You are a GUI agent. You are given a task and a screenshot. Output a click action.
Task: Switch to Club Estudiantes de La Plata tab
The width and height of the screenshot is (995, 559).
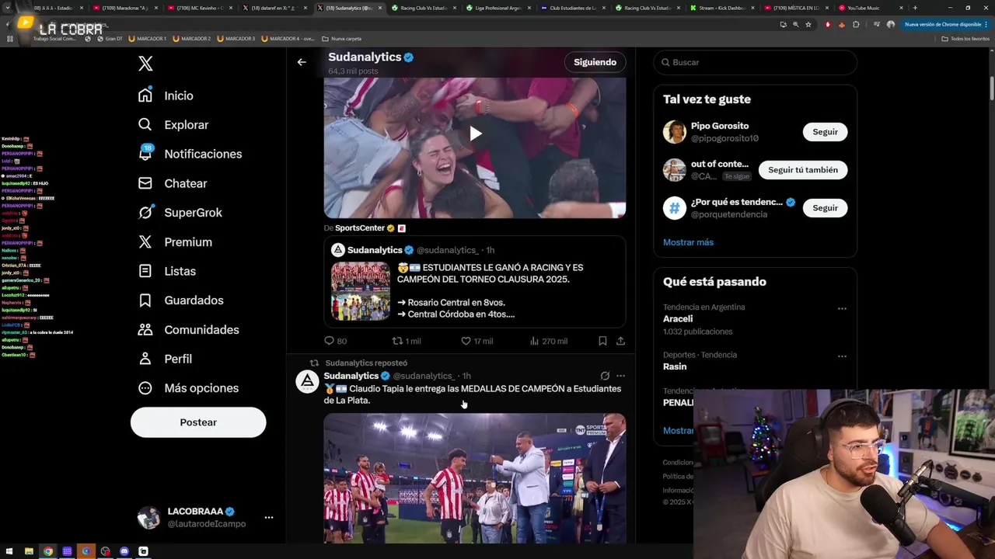(x=572, y=8)
